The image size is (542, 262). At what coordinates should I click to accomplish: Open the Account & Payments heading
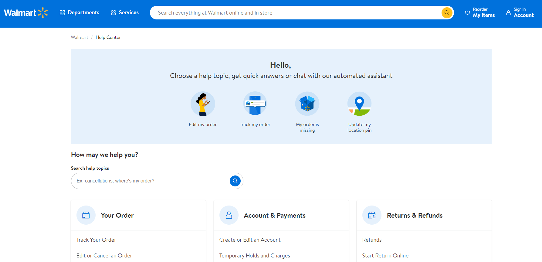point(275,216)
